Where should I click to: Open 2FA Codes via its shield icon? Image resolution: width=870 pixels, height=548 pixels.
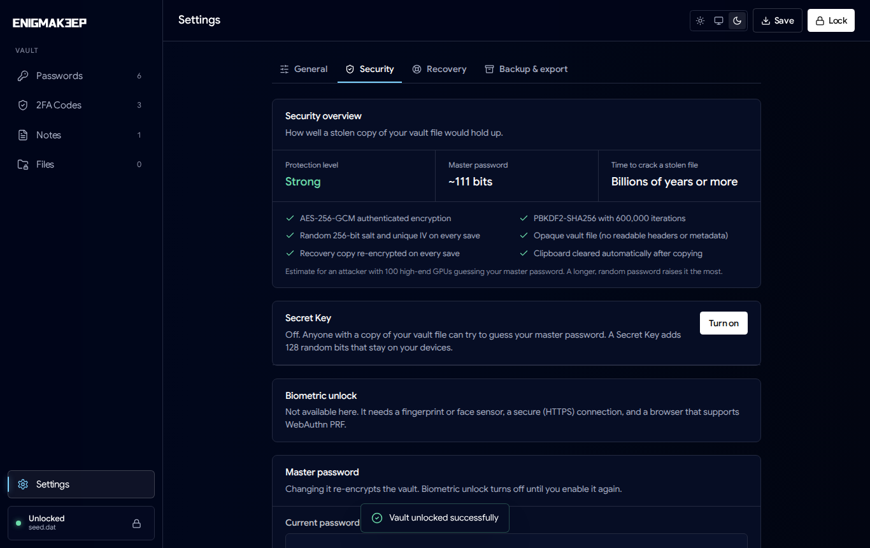pos(23,105)
